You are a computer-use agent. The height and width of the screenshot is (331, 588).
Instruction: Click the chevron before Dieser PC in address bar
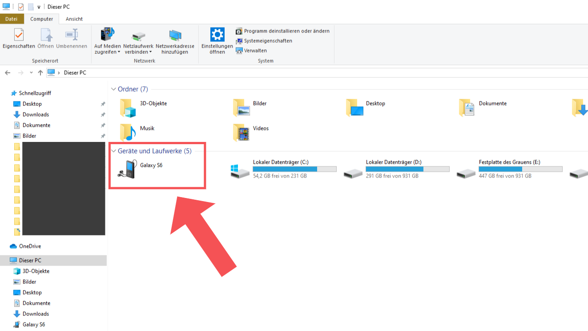pyautogui.click(x=59, y=73)
